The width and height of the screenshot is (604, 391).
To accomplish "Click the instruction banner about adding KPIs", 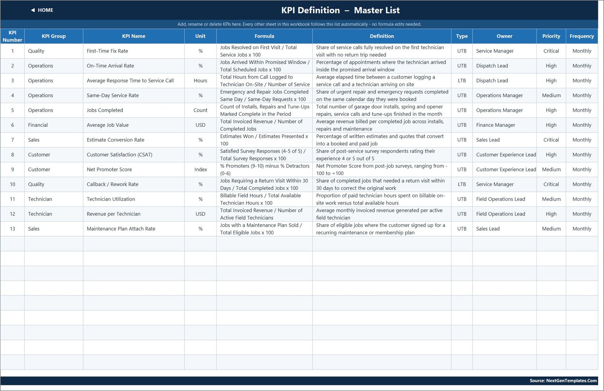I will [299, 24].
